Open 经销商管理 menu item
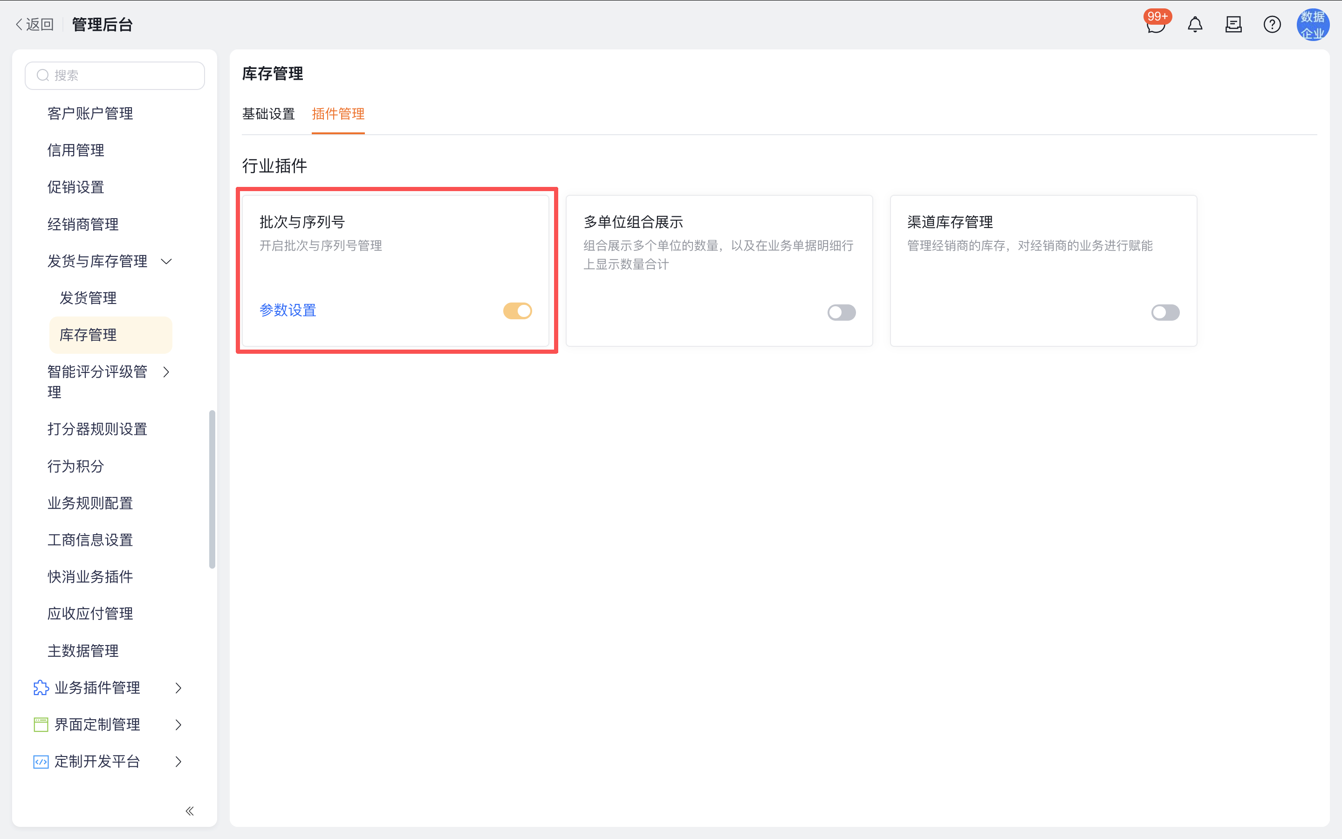 tap(83, 224)
